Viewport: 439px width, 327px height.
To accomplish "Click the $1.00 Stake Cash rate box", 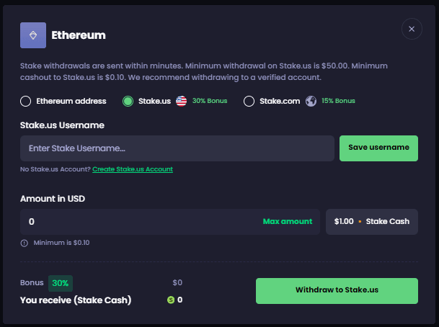I will click(372, 222).
